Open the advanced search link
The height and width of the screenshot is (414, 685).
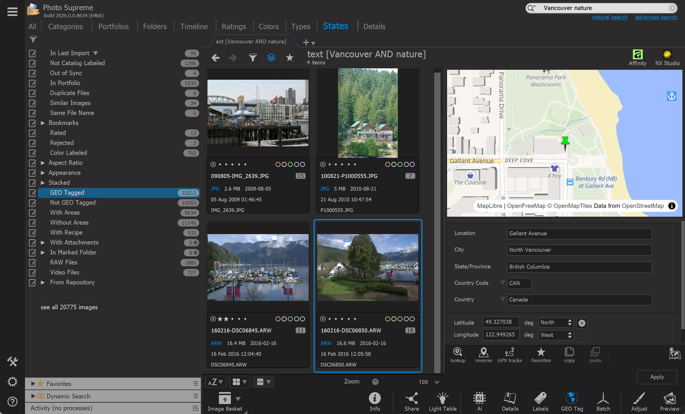point(656,17)
